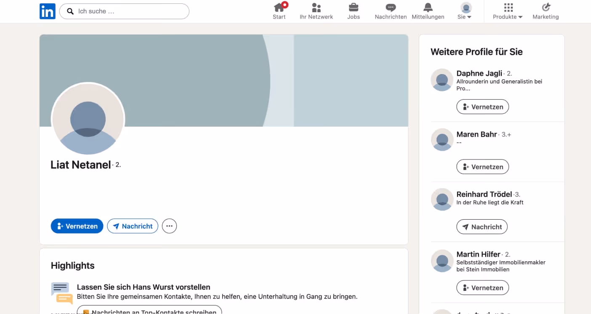Click the Bitten Sie Ihre gemeinsamen Kontakte text
This screenshot has height=314, width=591.
pyautogui.click(x=217, y=296)
